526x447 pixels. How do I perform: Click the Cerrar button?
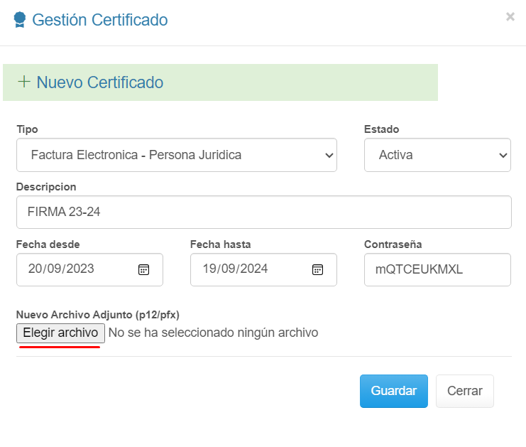click(465, 391)
